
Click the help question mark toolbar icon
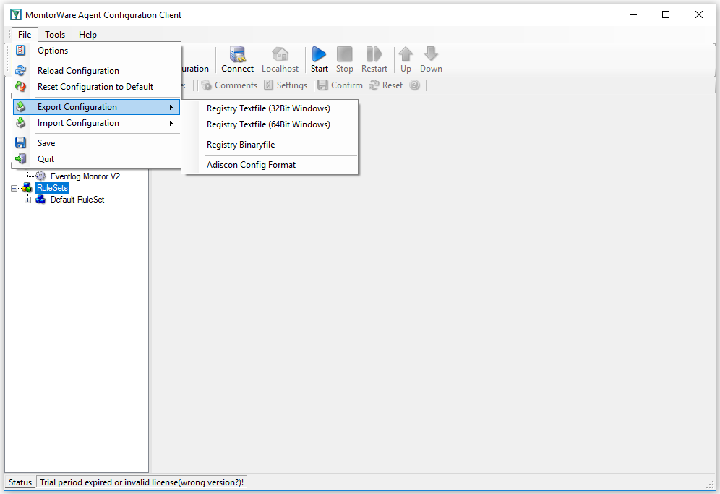(415, 85)
